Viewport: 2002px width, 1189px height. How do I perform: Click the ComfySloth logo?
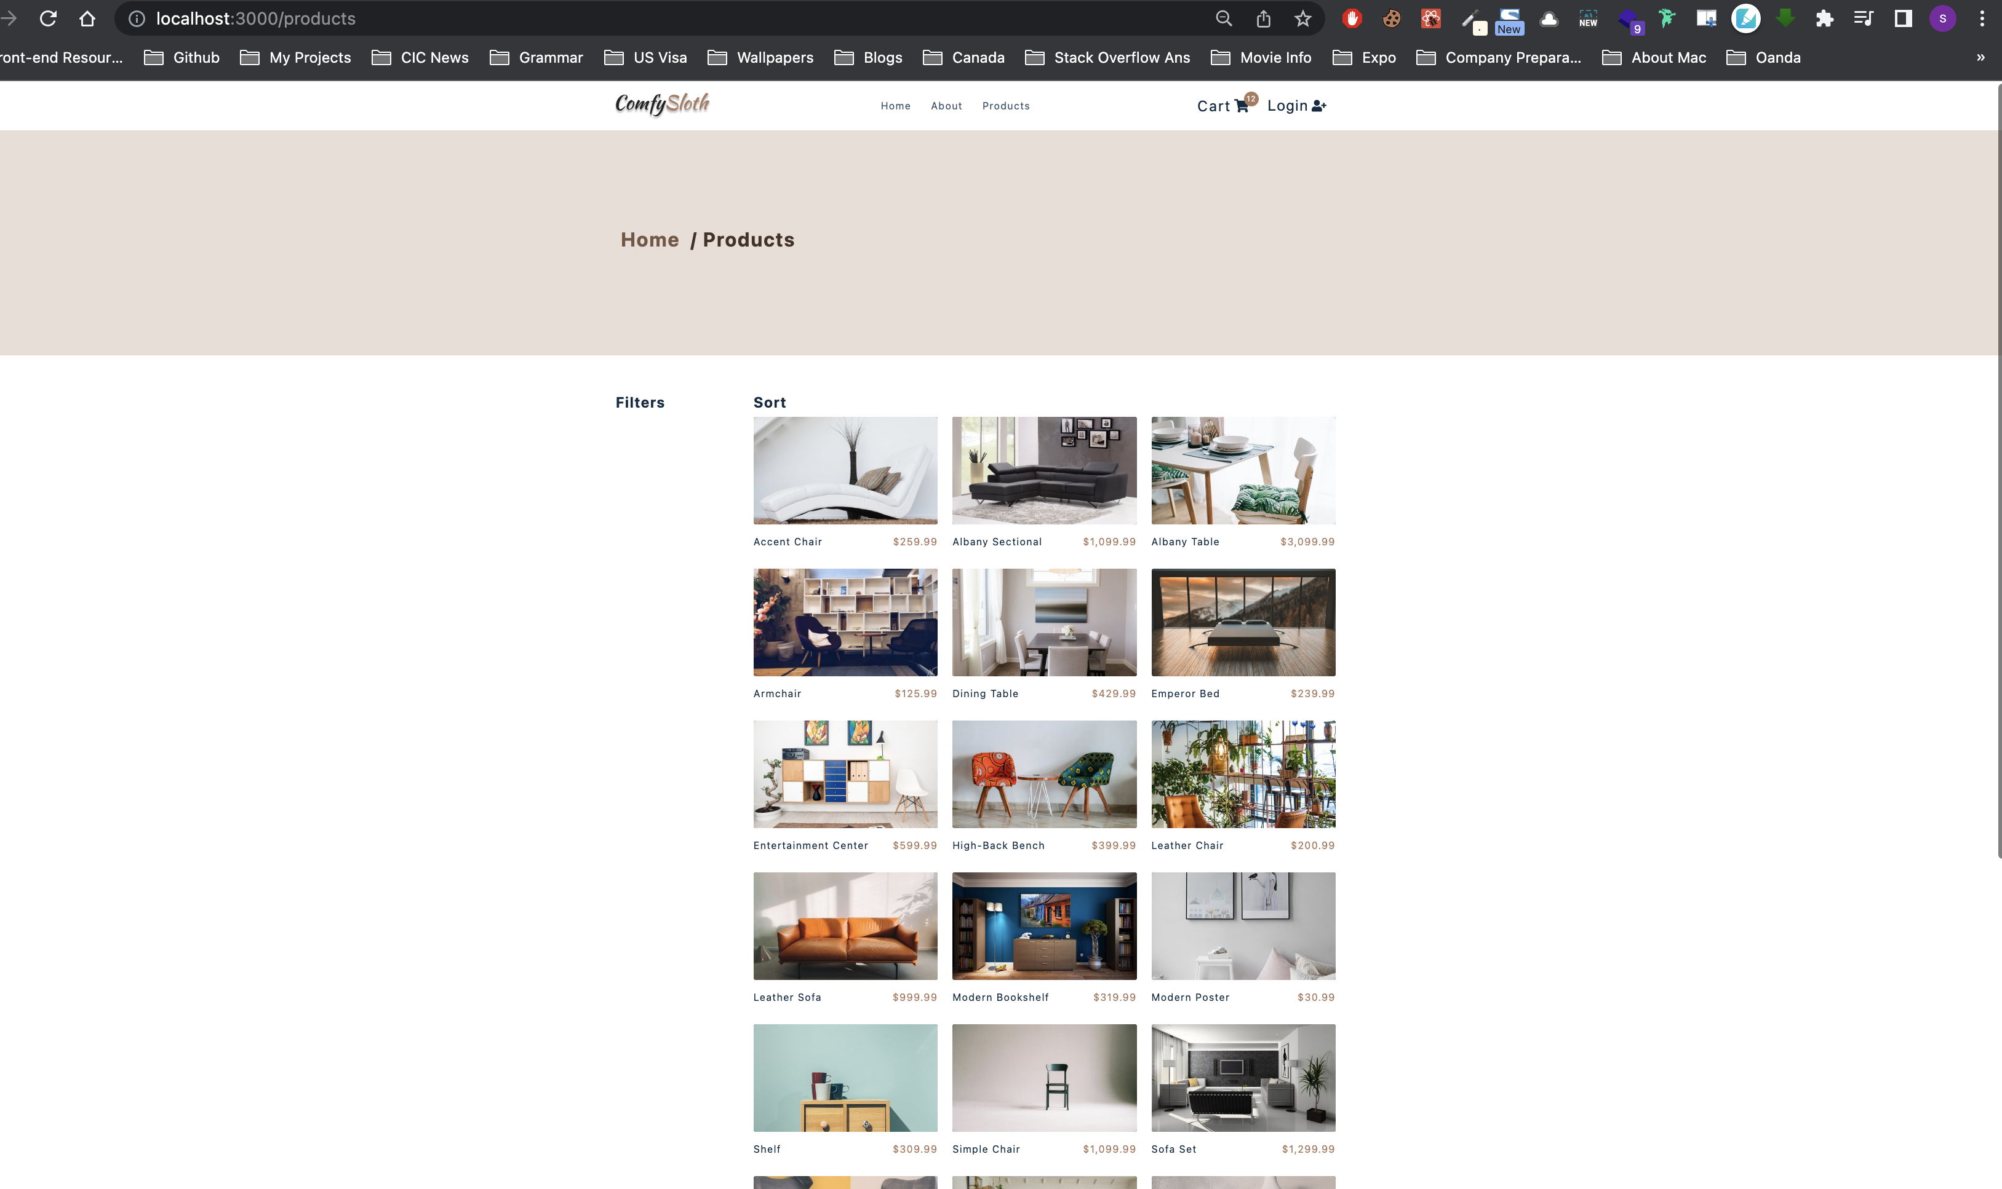[662, 104]
